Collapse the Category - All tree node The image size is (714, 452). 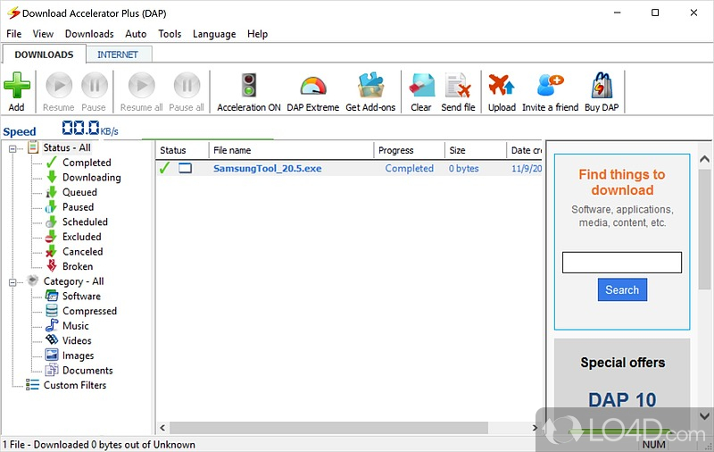[x=13, y=281]
